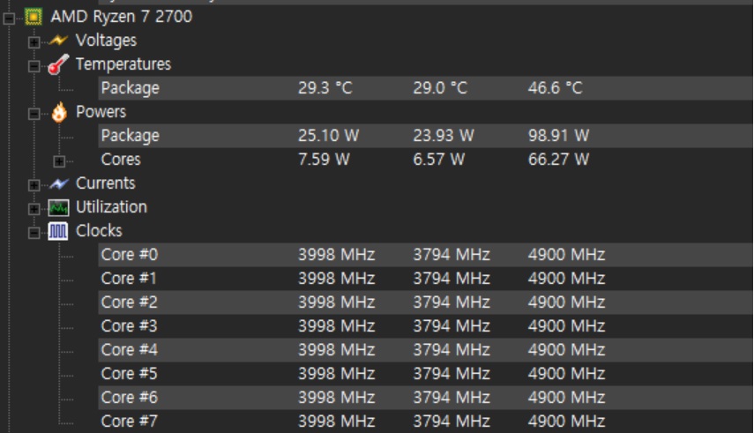Viewport: 754px width, 433px height.
Task: Click the 3794 MHz value for Core #2
Action: [452, 302]
